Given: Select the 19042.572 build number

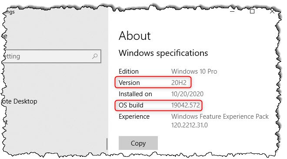Looking at the screenshot, I should point(186,105).
